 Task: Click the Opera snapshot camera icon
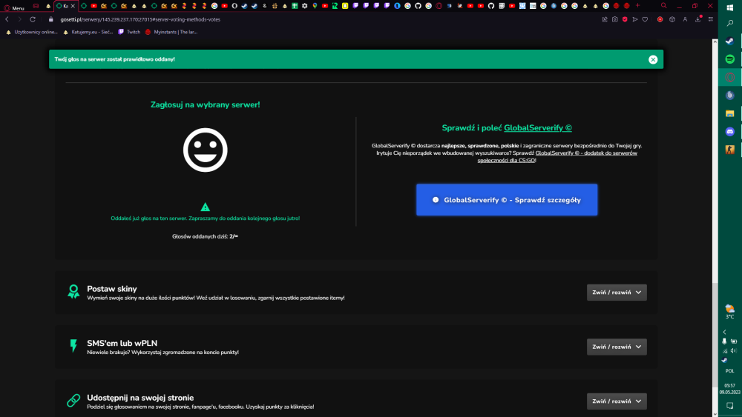point(614,19)
